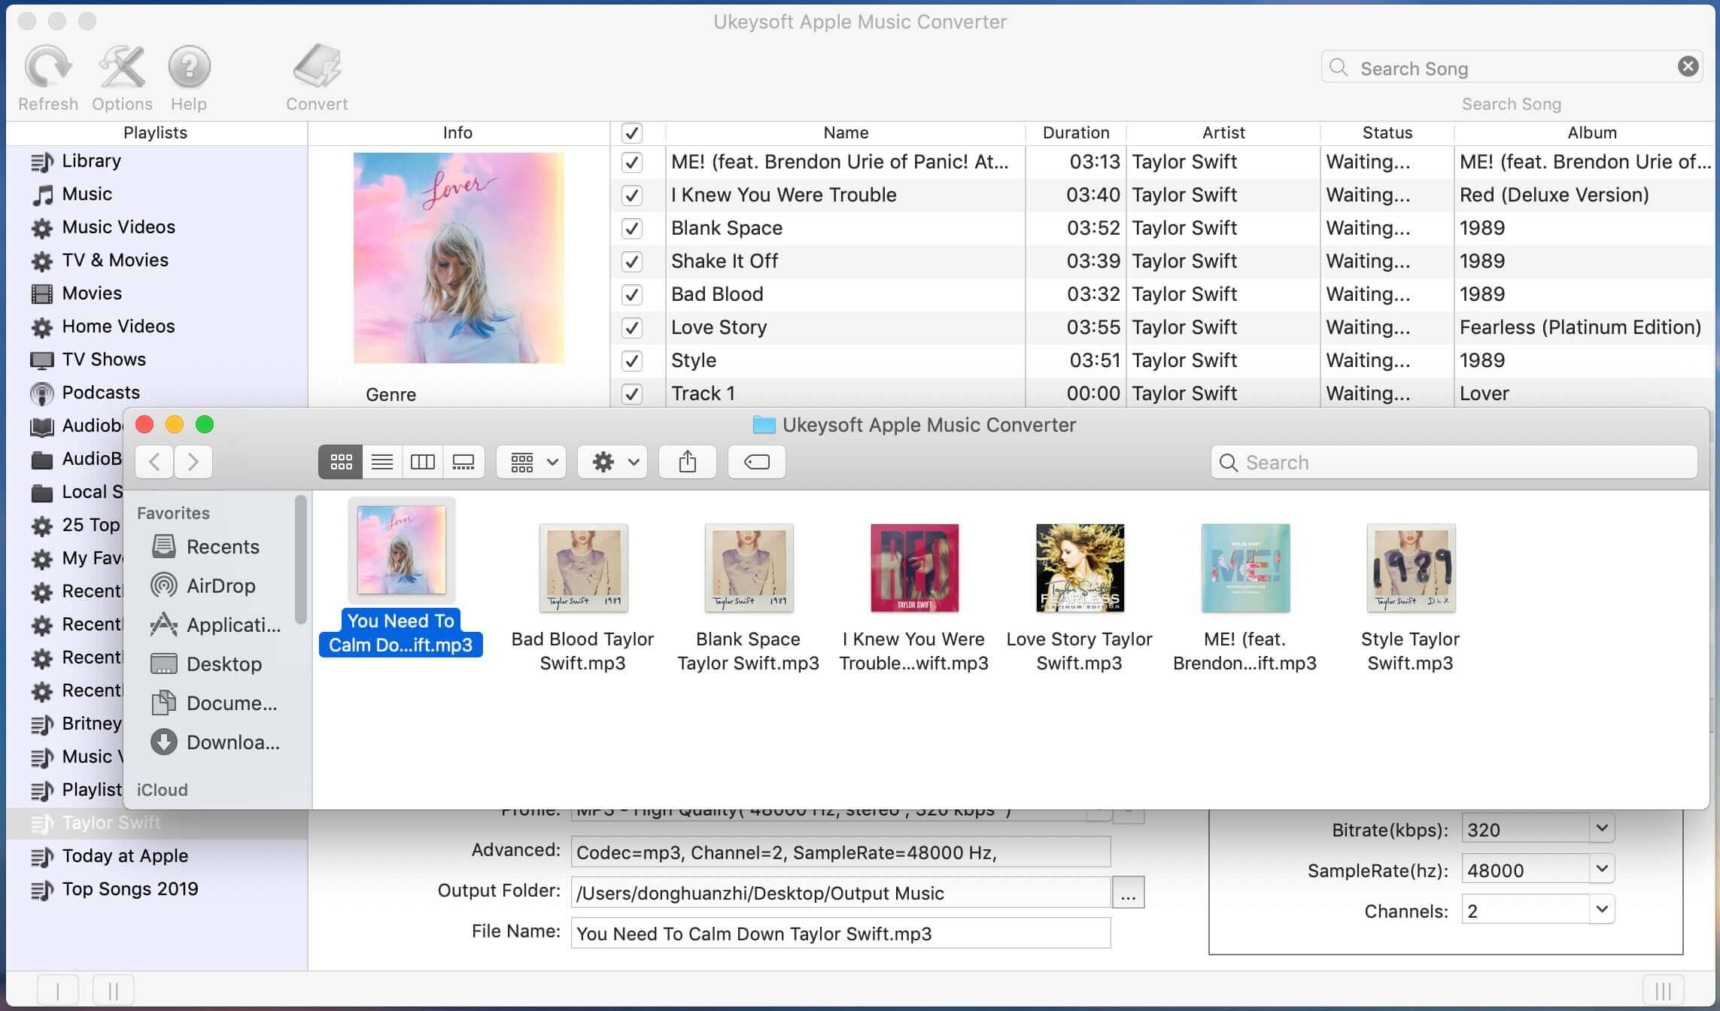Click the tags/link icon in Finder toolbar
The height and width of the screenshot is (1011, 1720).
[x=757, y=461]
